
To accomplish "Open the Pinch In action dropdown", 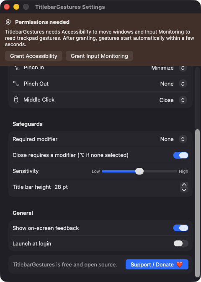I will (183, 68).
